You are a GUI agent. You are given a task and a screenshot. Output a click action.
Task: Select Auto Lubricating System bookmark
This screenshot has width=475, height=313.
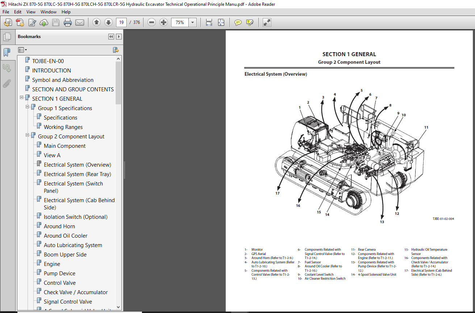pyautogui.click(x=73, y=245)
